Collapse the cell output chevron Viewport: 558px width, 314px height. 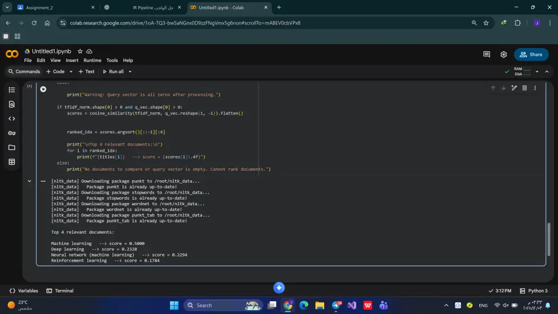click(x=30, y=181)
